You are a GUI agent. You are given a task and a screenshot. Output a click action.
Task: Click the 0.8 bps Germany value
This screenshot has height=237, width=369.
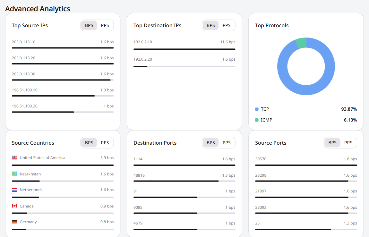[x=107, y=222]
